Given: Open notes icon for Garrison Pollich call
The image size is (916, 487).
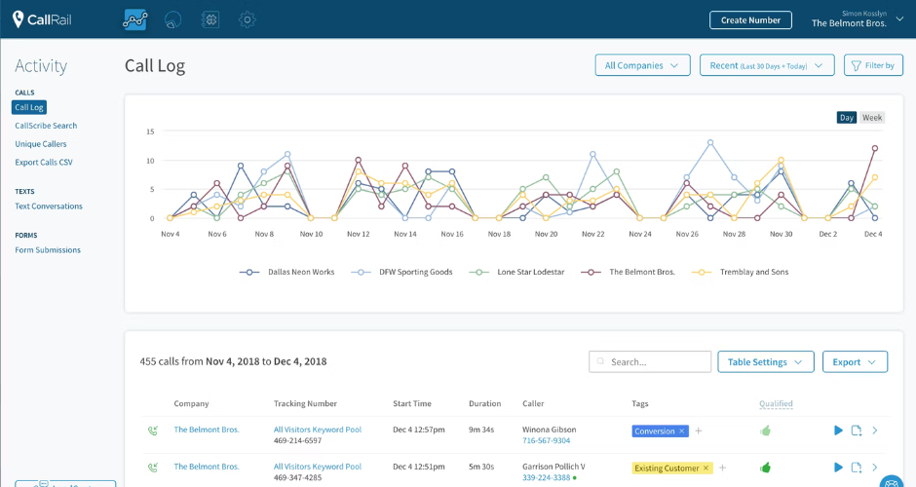Looking at the screenshot, I should (x=857, y=468).
